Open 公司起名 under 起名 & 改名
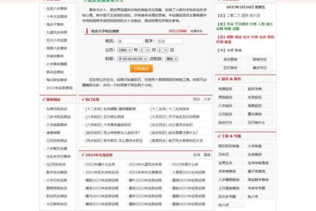The height and width of the screenshot is (211, 316). pos(225,114)
